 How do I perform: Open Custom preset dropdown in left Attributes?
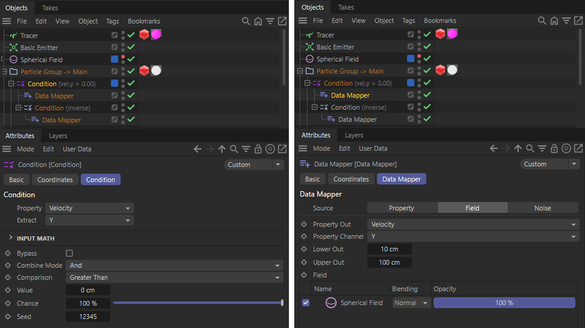pos(254,165)
